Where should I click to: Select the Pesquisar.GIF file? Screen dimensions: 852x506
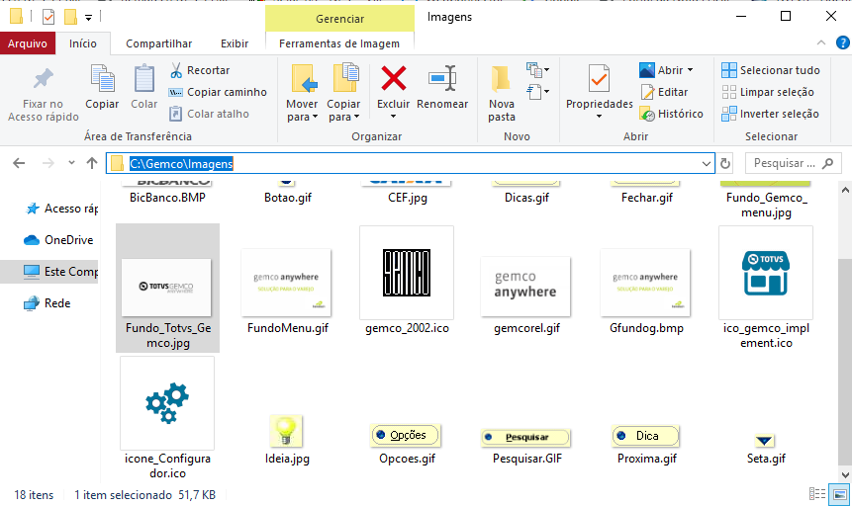(526, 447)
